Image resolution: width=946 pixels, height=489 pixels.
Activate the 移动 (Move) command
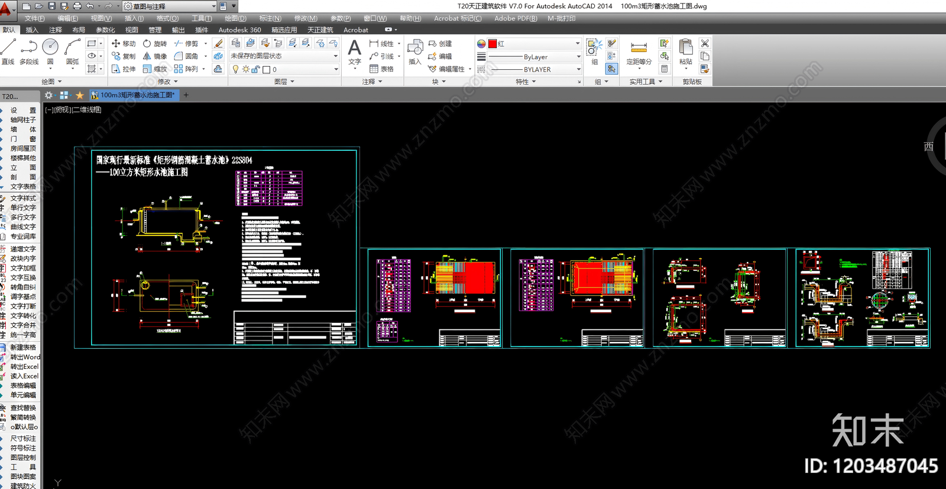click(124, 44)
